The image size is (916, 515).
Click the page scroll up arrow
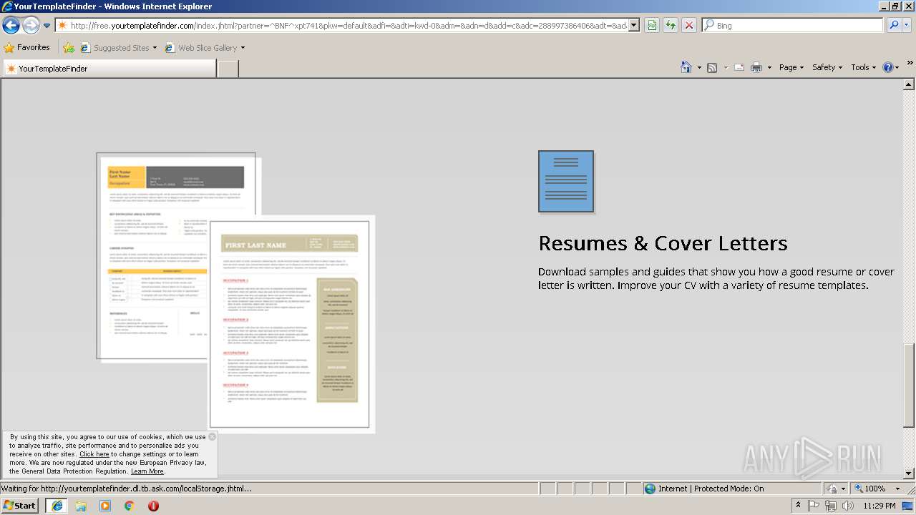tap(909, 84)
